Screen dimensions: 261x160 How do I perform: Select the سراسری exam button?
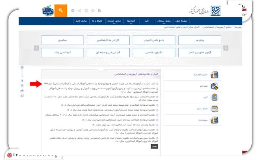62,40
